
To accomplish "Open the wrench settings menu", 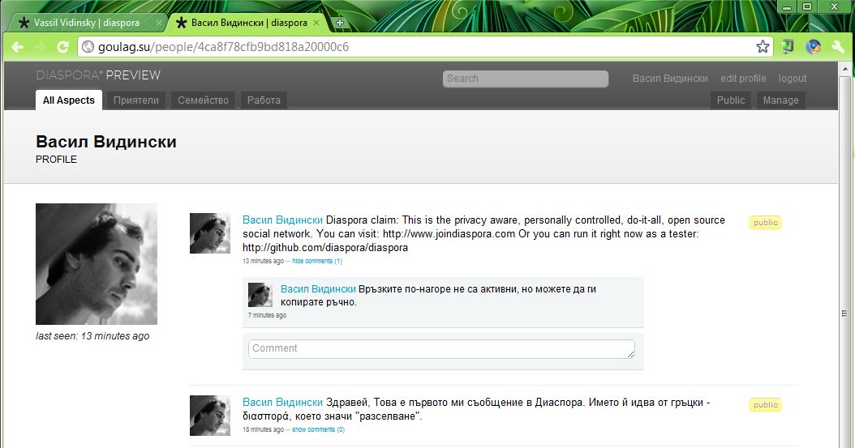I will tap(838, 47).
